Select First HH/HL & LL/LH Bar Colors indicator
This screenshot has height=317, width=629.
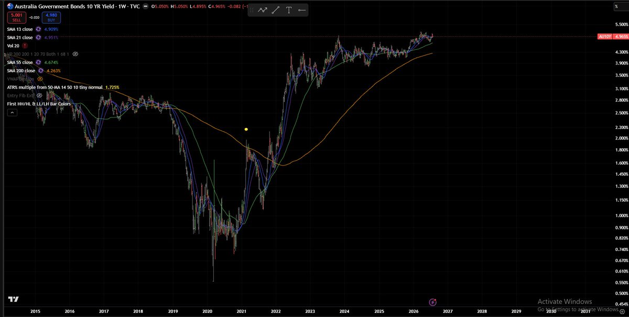pos(39,104)
